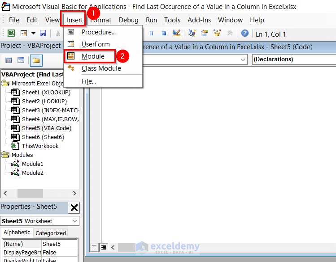Click the (Name) property value Sheet5
The image size is (336, 262).
coord(59,244)
